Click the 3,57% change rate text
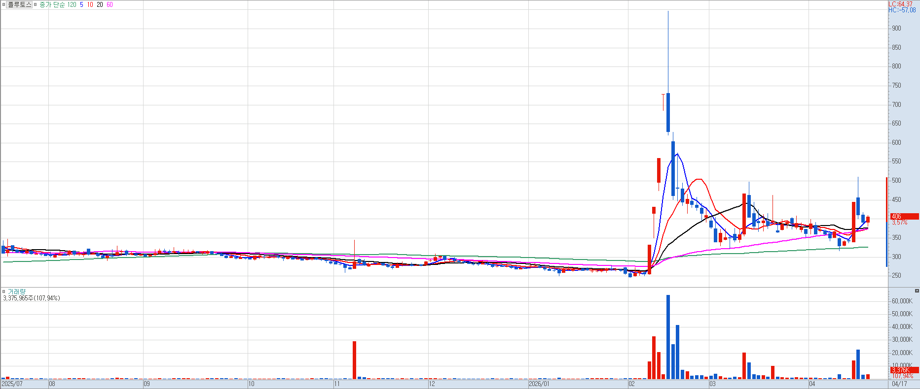Viewport: 920px width, 389px height. pos(899,223)
